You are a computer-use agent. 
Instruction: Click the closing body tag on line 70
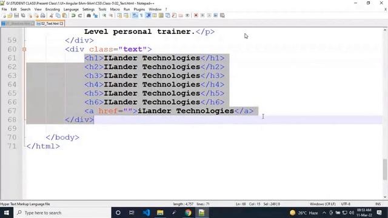(x=62, y=137)
